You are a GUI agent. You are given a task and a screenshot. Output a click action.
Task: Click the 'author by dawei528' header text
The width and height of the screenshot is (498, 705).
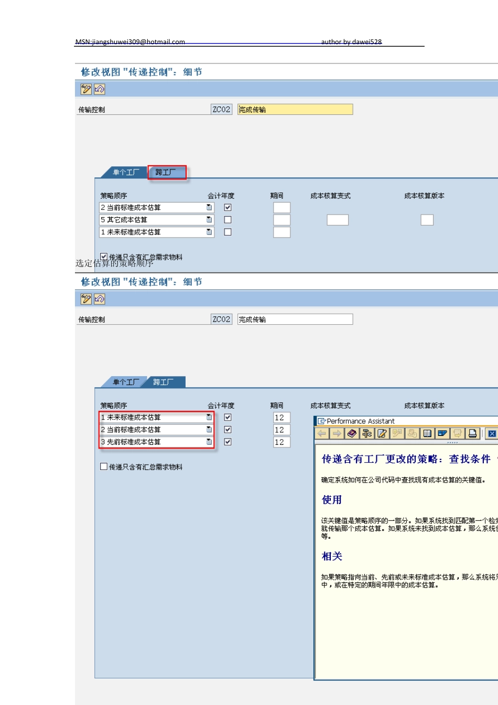pyautogui.click(x=351, y=41)
